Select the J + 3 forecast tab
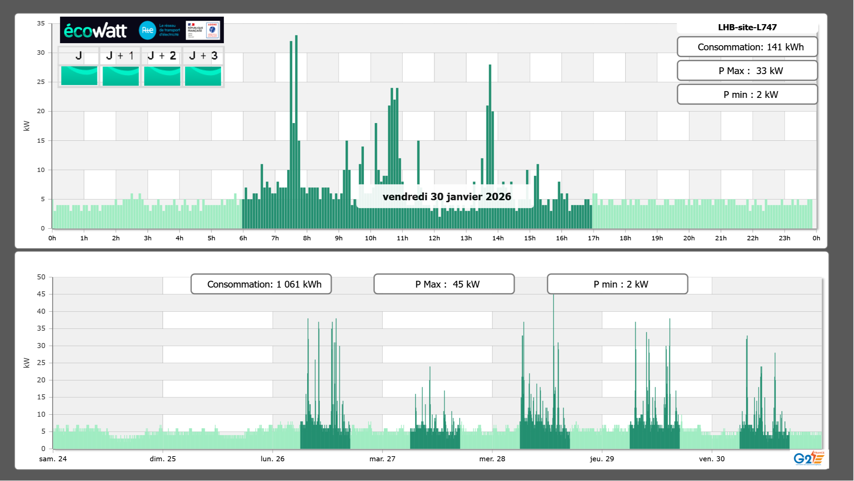Screen dimensions: 854x481 (x=203, y=56)
